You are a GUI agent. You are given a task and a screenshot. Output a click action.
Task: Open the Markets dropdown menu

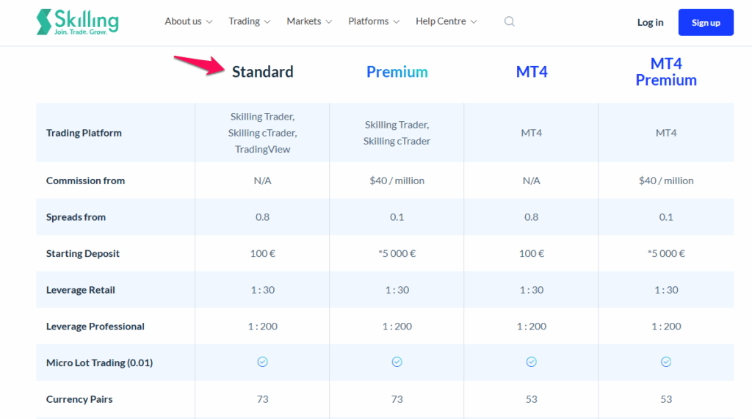point(309,21)
